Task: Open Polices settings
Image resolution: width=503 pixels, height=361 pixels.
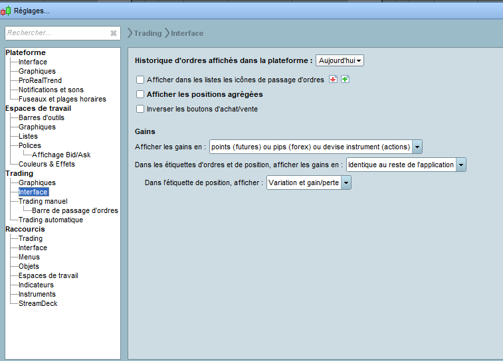Action: click(x=30, y=145)
